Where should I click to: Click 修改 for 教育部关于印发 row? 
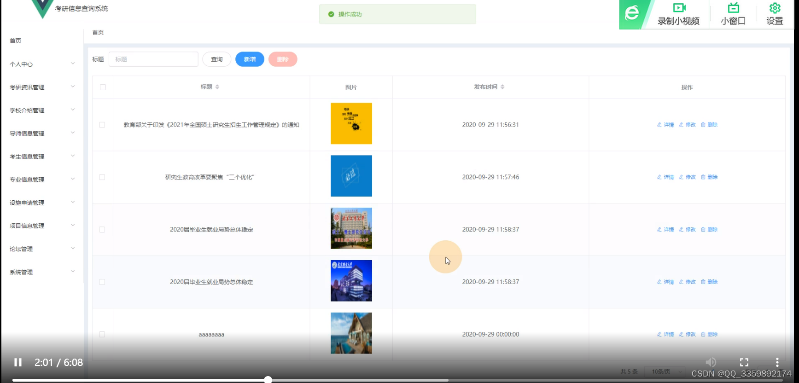(687, 125)
